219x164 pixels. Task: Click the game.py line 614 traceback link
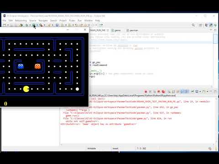(117, 118)
